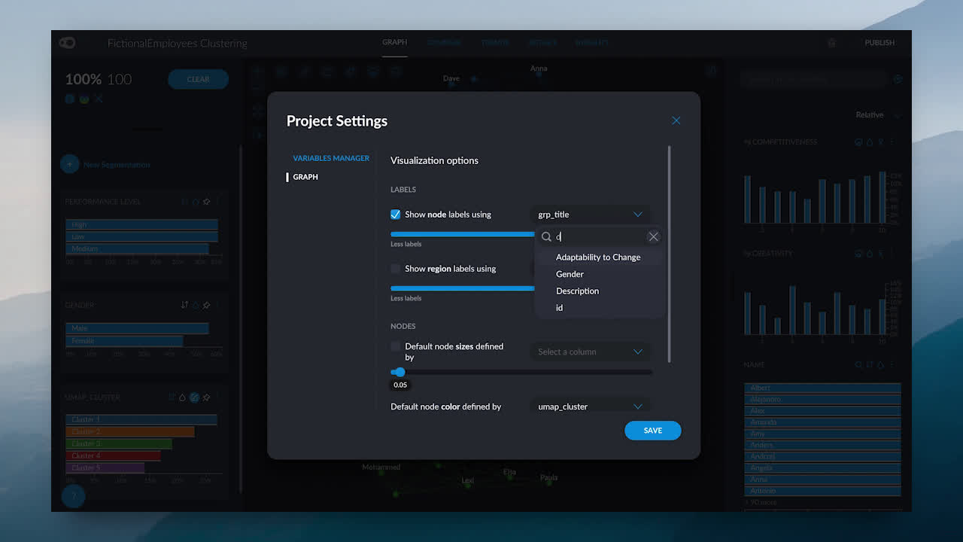
Task: Click the pin icon on Performance Level panel
Action: [x=207, y=202]
